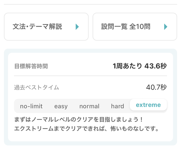The image size is (186, 158).
Task: Set difficulty to hard
Action: pos(117,106)
